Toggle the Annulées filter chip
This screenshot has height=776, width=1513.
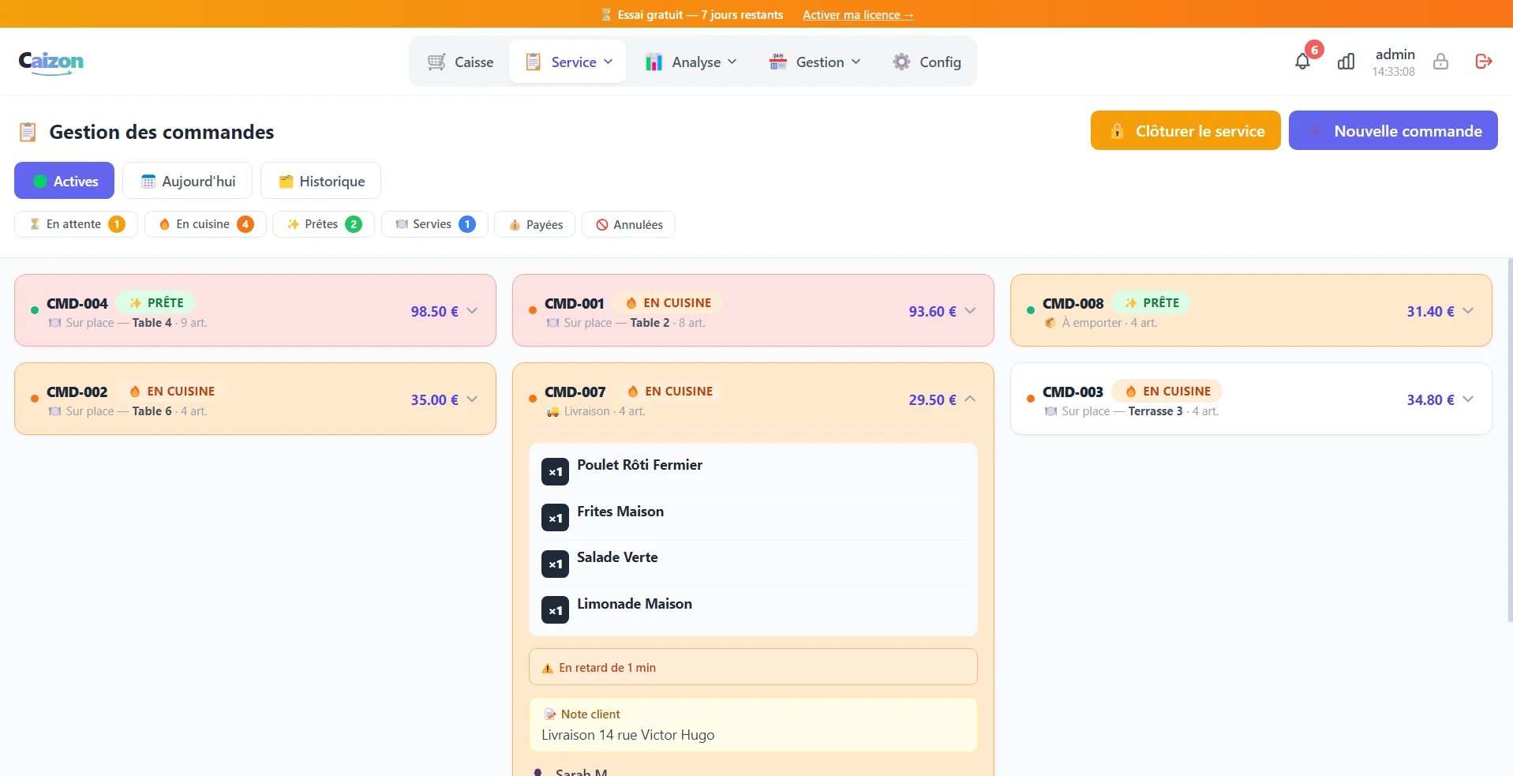pyautogui.click(x=628, y=224)
